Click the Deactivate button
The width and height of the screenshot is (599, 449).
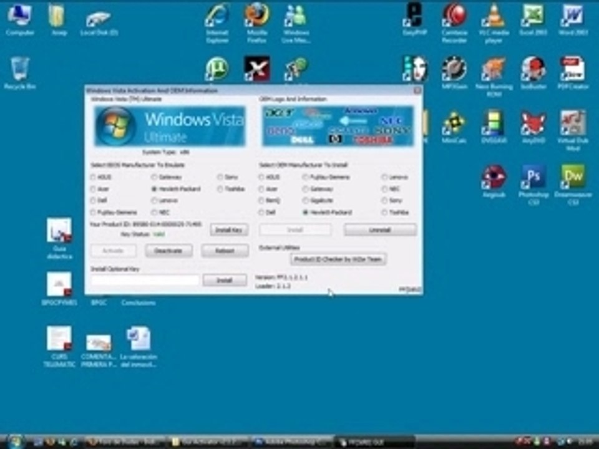point(168,251)
